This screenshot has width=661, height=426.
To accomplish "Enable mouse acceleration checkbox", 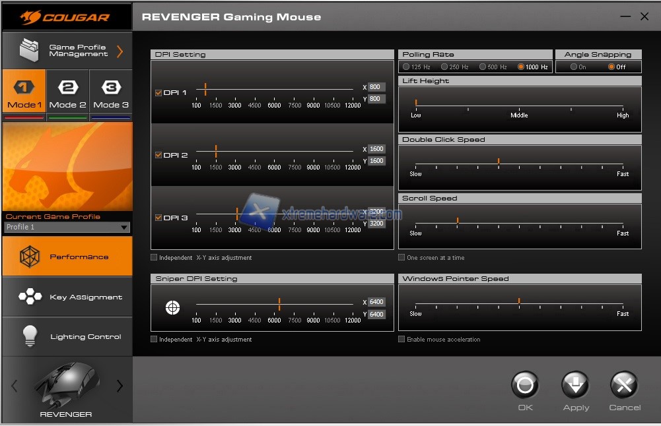I will 401,340.
